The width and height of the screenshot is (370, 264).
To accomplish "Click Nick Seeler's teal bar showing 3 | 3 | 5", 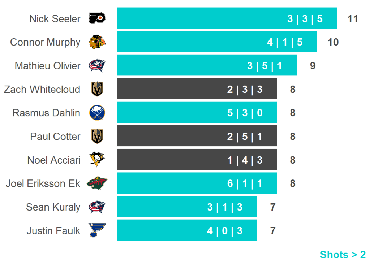I will click(x=227, y=18).
